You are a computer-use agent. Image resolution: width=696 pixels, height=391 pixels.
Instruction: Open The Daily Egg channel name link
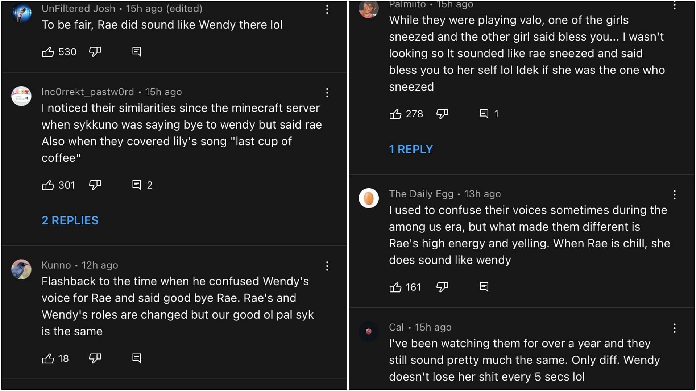tap(421, 194)
